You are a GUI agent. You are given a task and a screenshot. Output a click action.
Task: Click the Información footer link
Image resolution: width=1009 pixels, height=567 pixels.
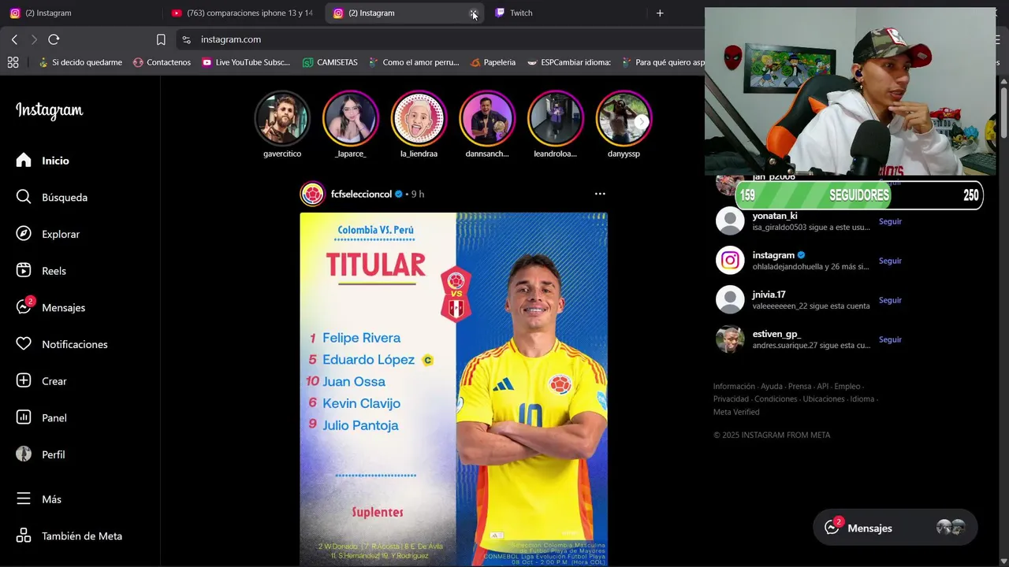click(x=734, y=387)
